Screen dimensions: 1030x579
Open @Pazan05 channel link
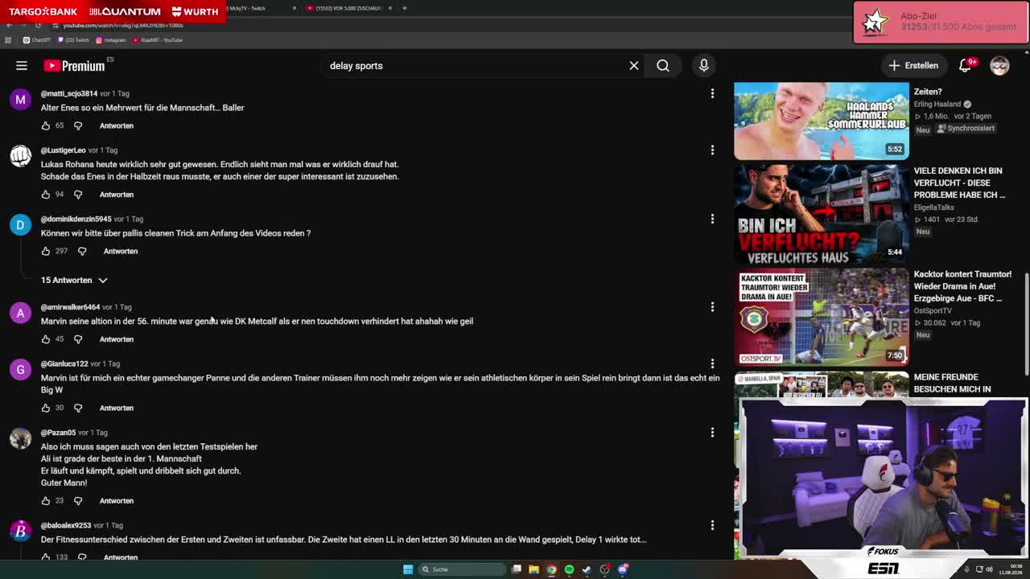[58, 433]
